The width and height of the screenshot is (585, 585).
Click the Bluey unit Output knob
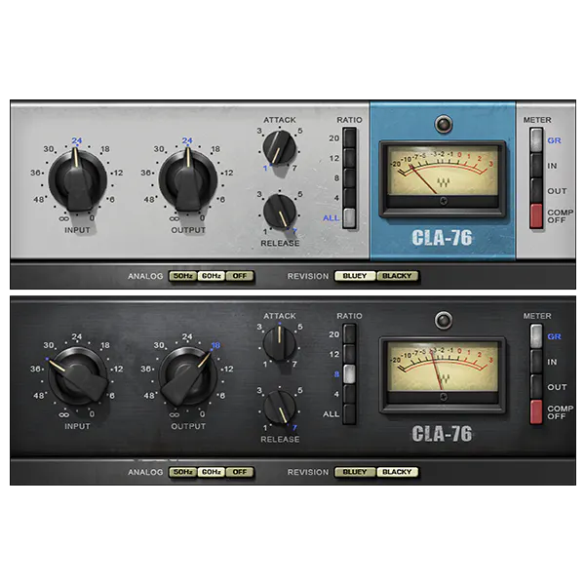(187, 180)
